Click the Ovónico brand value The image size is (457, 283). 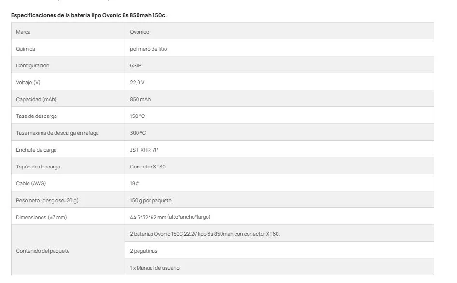pos(139,32)
